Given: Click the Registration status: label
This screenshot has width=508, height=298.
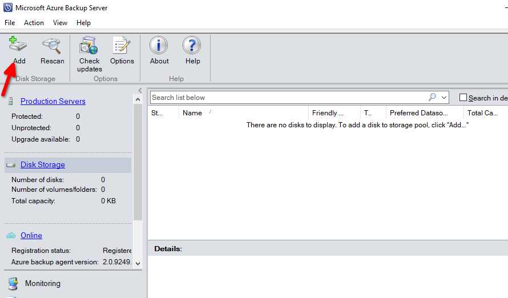Looking at the screenshot, I should click(x=41, y=251).
